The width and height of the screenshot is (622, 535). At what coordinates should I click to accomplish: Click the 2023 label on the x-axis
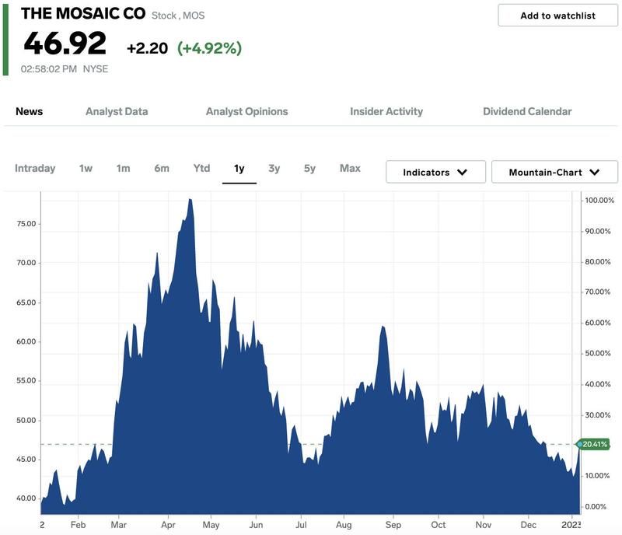click(x=571, y=525)
